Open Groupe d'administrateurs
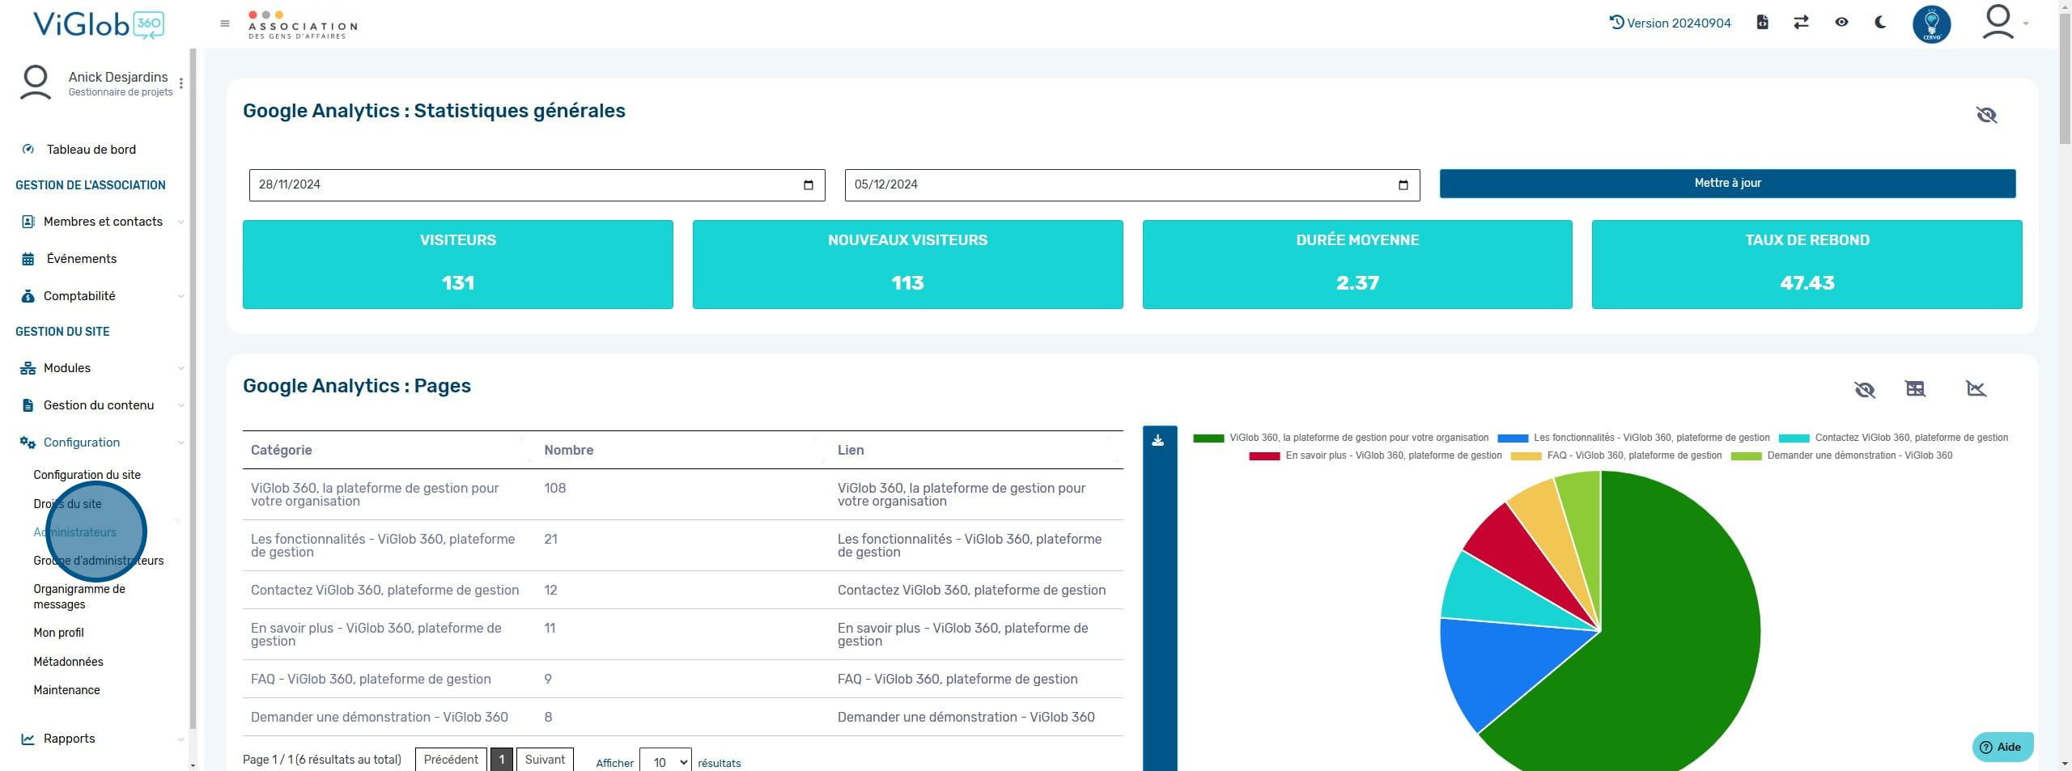The width and height of the screenshot is (2072, 771). (x=98, y=561)
